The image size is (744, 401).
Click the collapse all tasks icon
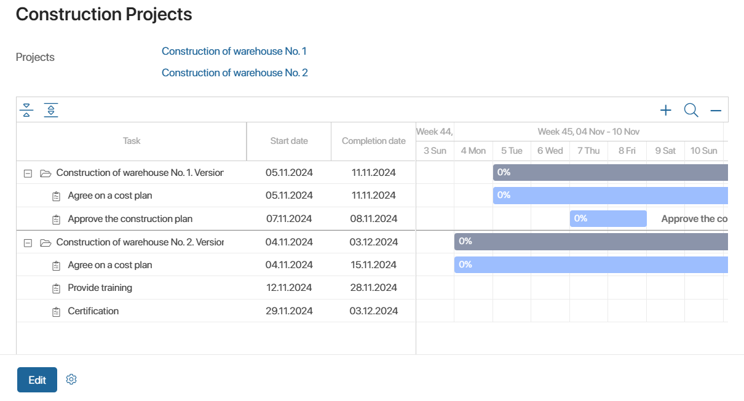26,110
